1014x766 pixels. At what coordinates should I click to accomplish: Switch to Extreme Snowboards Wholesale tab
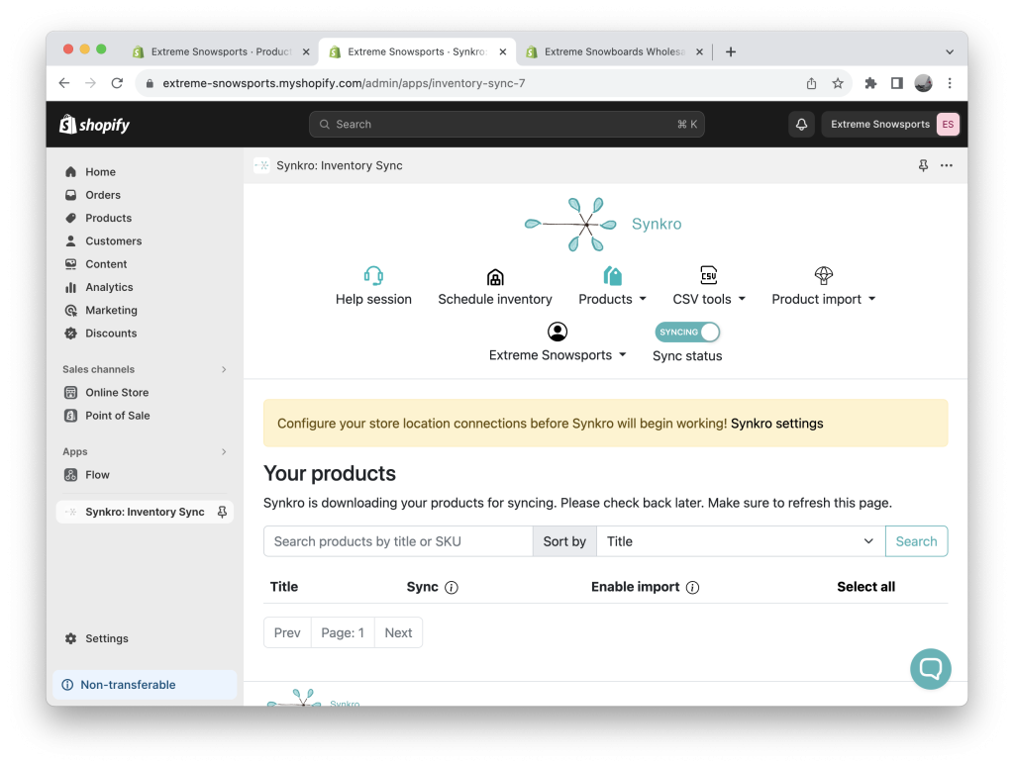(x=613, y=51)
